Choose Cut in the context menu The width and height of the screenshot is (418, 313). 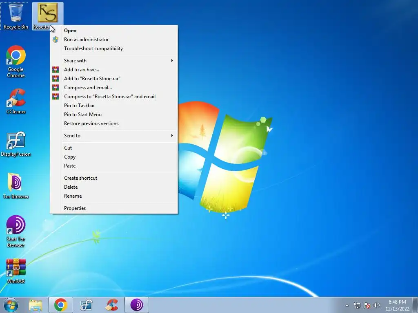click(x=114, y=148)
